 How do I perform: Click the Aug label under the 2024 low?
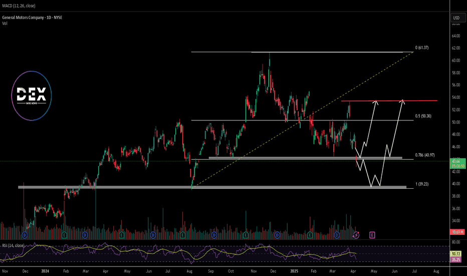pos(189,271)
